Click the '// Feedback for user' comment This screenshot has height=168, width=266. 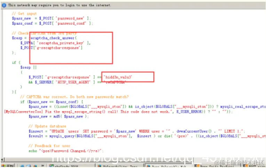click(x=49, y=146)
